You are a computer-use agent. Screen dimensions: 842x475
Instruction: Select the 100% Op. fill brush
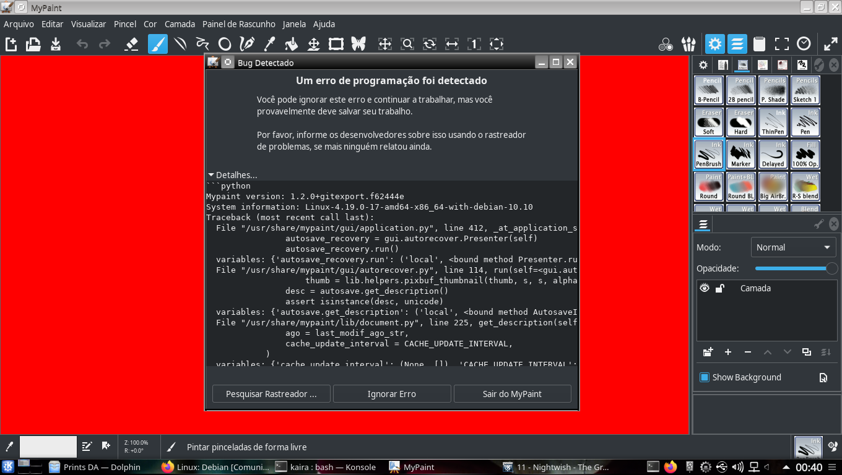click(805, 155)
